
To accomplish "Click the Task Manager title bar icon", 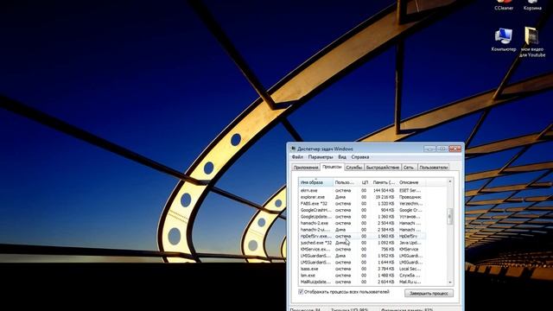I will point(293,149).
